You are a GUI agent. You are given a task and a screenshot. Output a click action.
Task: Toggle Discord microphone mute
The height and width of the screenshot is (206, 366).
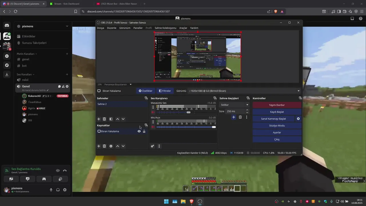(x=51, y=190)
